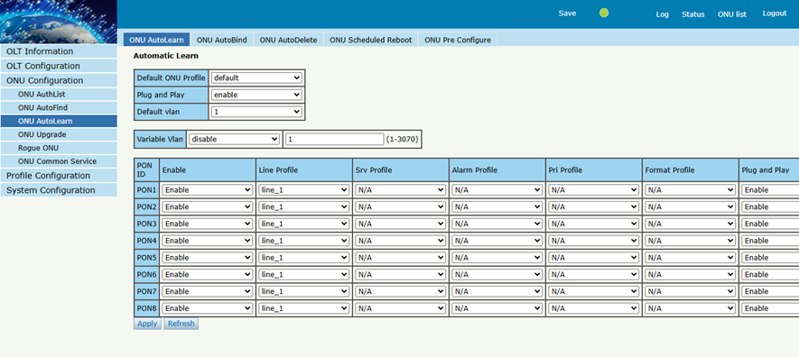Click the Automatic Learn heading

(x=165, y=56)
